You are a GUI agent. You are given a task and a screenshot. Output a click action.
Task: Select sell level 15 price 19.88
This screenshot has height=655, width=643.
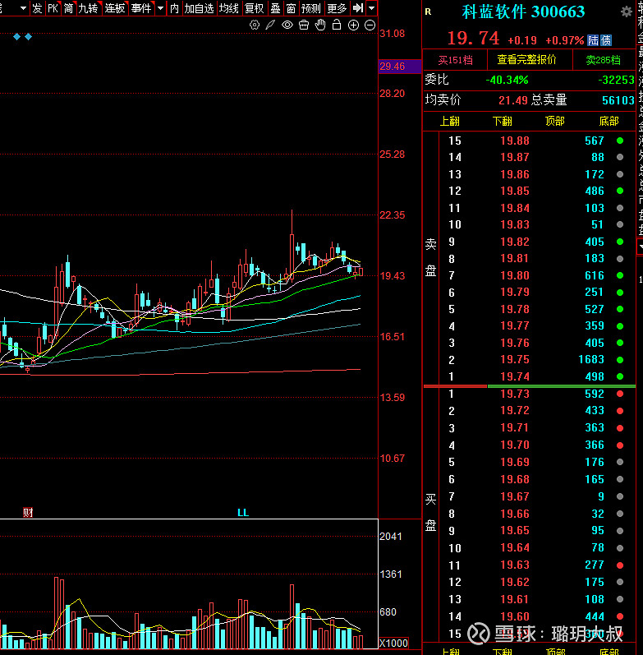tap(515, 141)
